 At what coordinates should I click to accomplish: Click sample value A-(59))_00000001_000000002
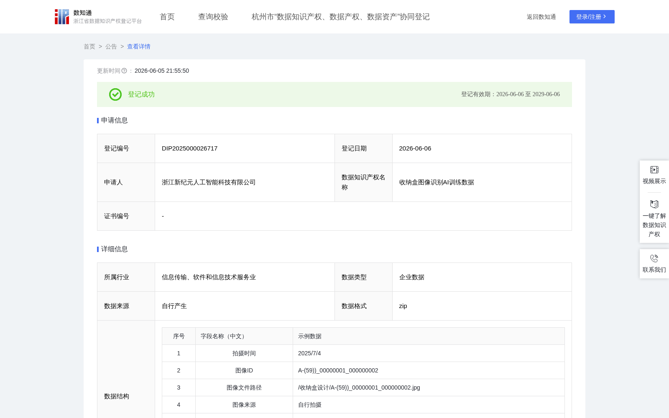coord(338,370)
